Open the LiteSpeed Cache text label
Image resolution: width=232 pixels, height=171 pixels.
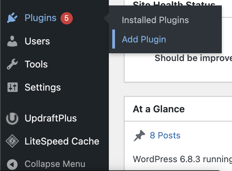(62, 141)
